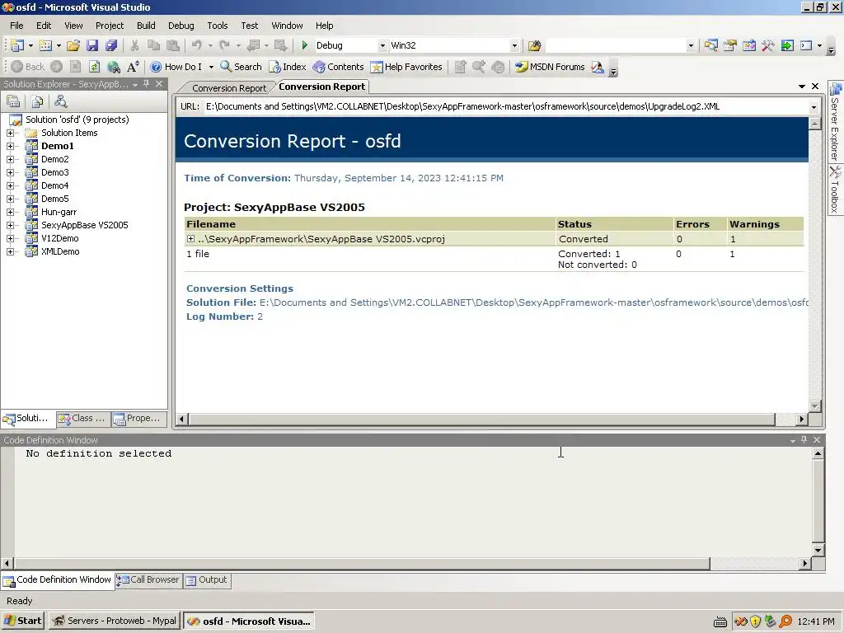Switch to Servers - Protoweb - Mypal taskbar item
This screenshot has width=844, height=633.
(114, 621)
